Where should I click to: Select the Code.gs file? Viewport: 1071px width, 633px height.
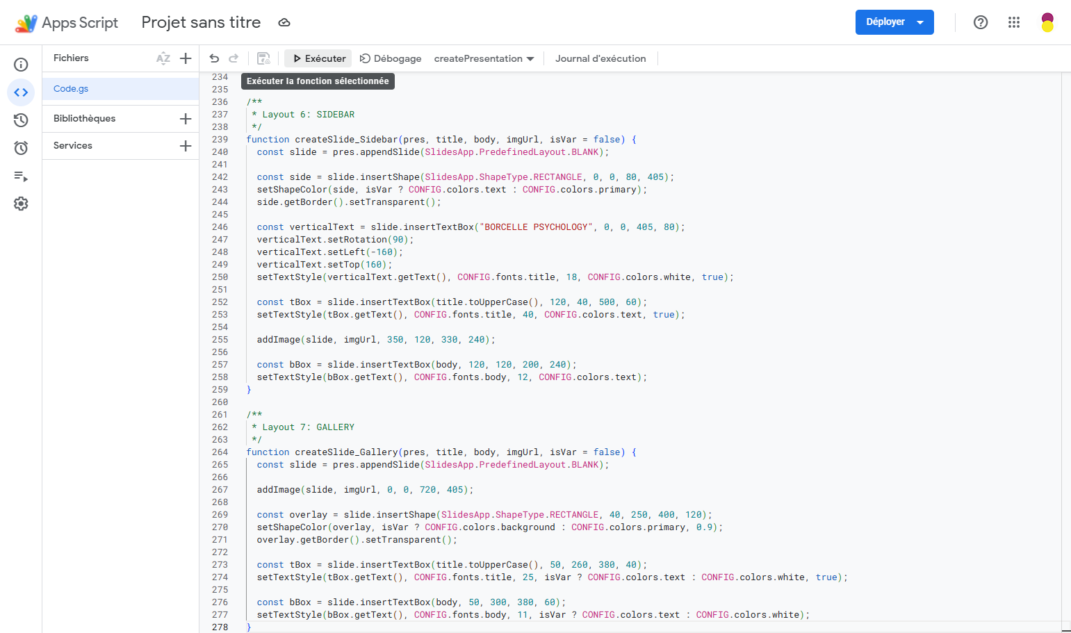click(x=120, y=89)
